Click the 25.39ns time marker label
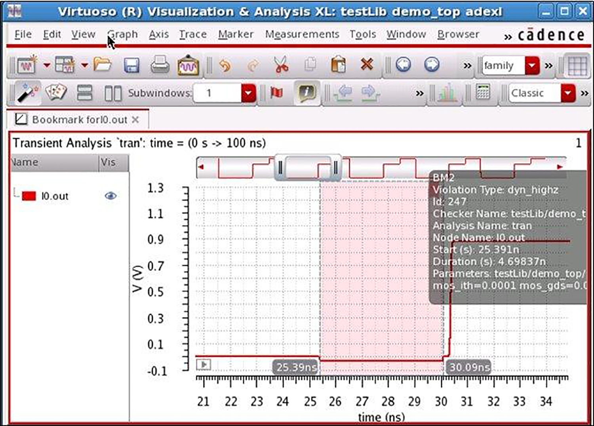The image size is (594, 426). click(x=296, y=367)
